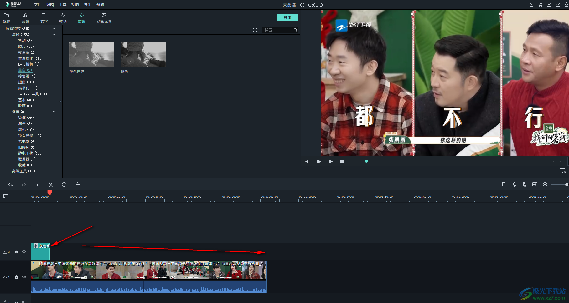This screenshot has height=303, width=569.
Task: Toggle grid view of effects
Action: [x=255, y=30]
